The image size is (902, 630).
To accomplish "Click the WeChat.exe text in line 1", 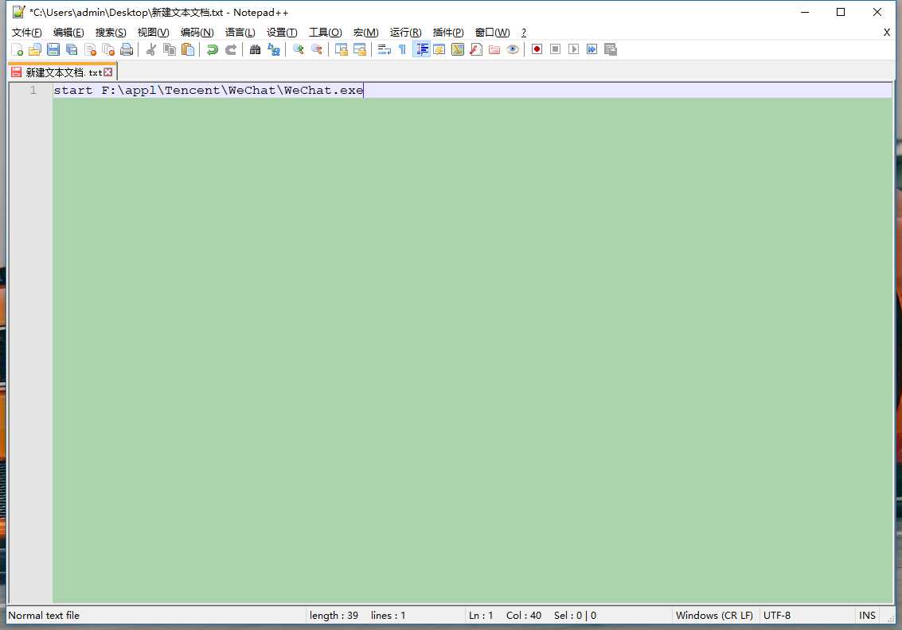I will [x=324, y=90].
